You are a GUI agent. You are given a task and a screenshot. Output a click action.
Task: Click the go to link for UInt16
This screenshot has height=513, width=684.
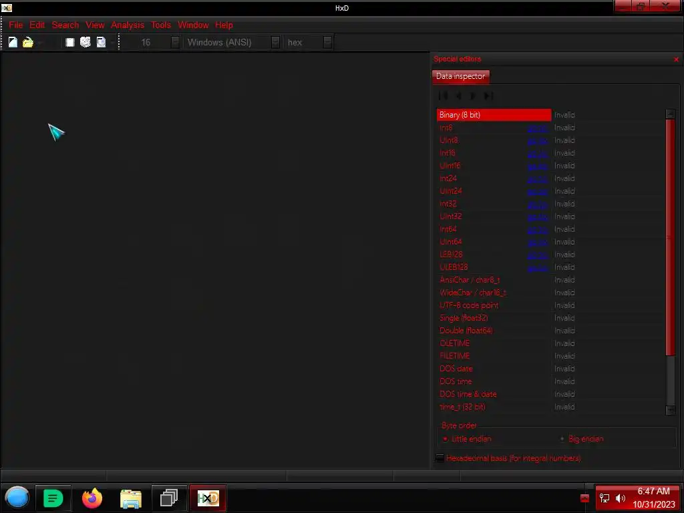pos(538,166)
